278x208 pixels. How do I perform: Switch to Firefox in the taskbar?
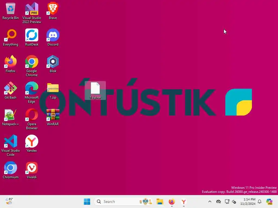tap(172, 201)
